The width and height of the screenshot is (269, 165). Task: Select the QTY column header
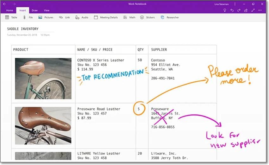[141, 50]
